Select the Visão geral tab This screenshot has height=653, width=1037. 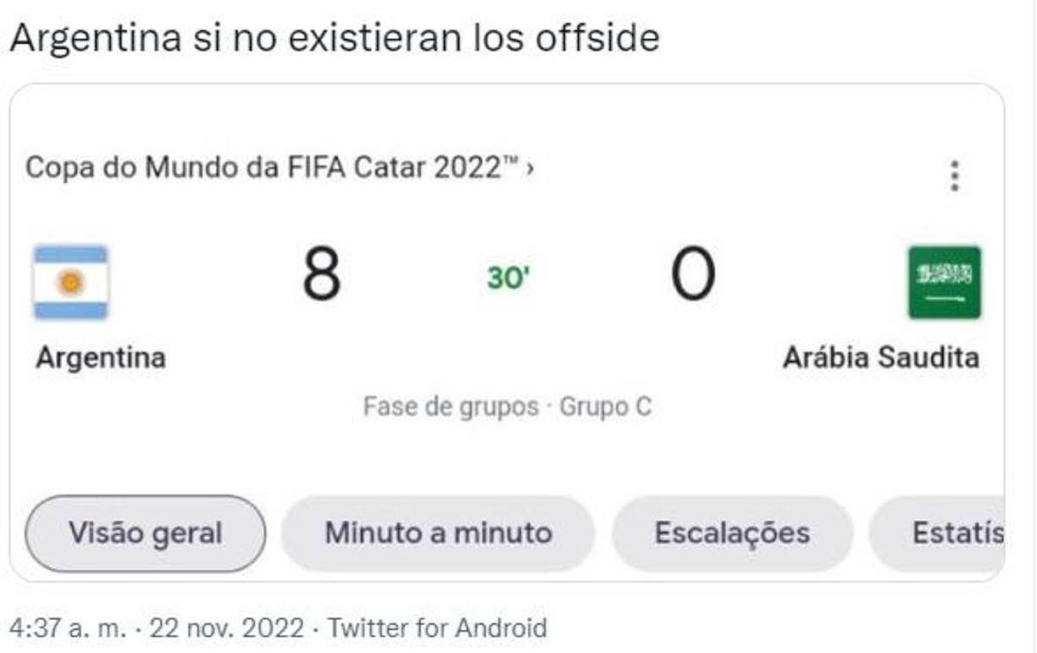tap(146, 534)
